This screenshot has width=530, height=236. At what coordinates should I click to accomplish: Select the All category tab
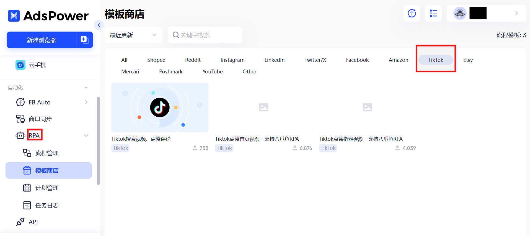(124, 60)
